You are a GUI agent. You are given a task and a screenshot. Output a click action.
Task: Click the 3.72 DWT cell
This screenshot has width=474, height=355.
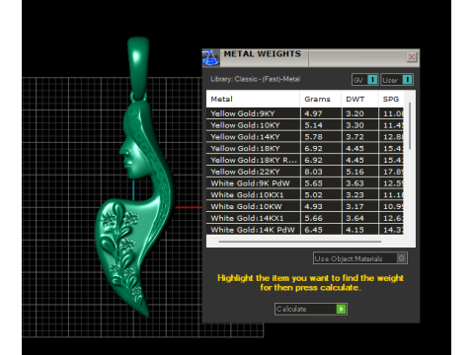pos(359,137)
